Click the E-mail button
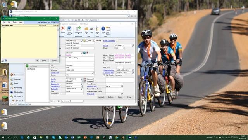Viewport: 248px width, 140px height. (x=129, y=97)
